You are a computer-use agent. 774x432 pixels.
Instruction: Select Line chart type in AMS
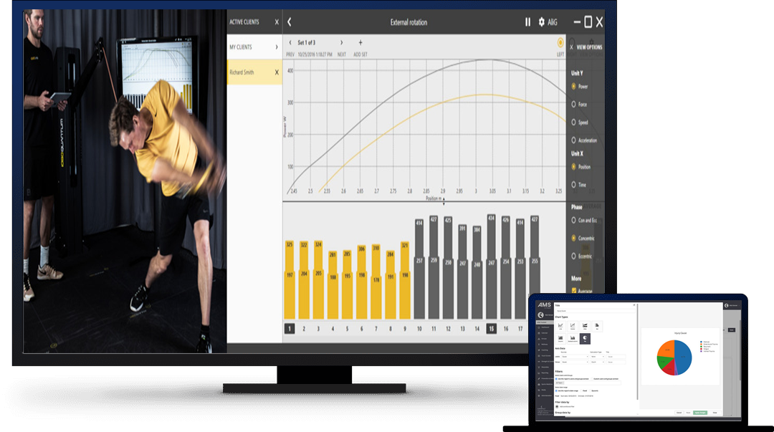(x=560, y=327)
